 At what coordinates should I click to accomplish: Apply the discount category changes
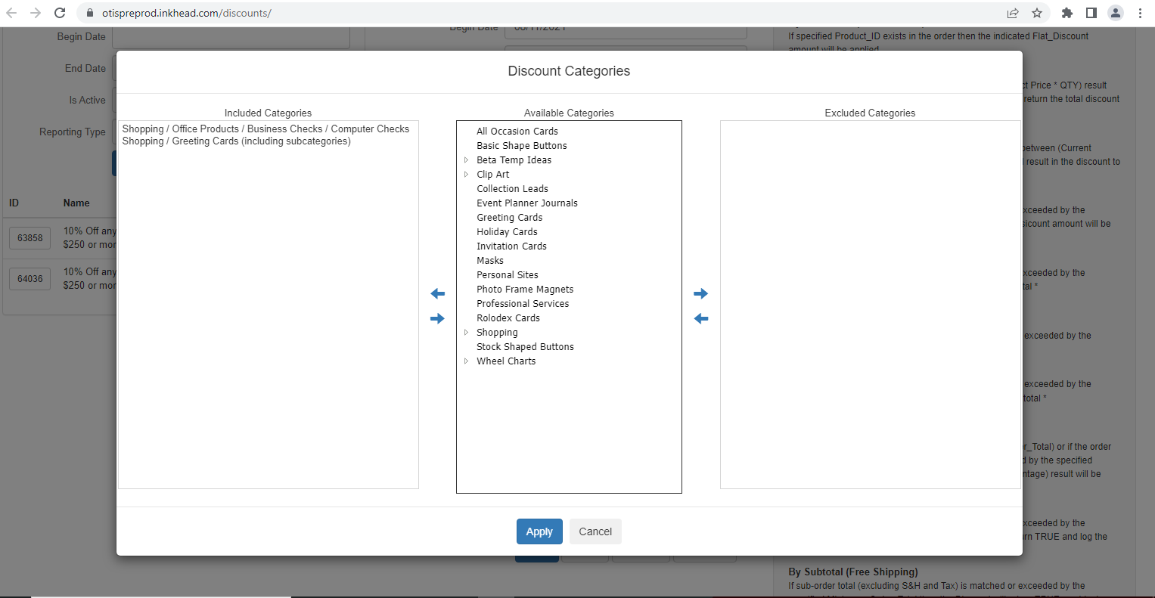pos(539,531)
